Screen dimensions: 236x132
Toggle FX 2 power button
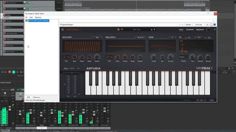196,37
